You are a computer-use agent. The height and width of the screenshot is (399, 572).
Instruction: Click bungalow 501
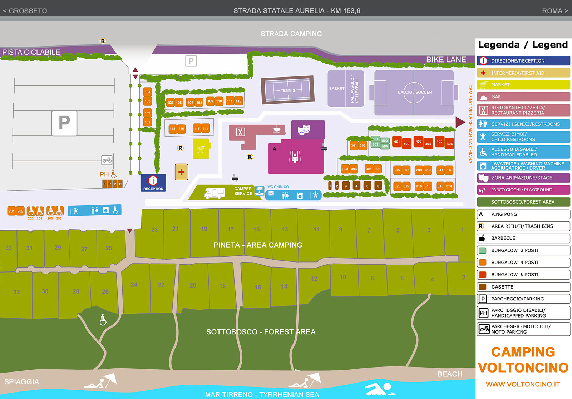click(x=375, y=139)
